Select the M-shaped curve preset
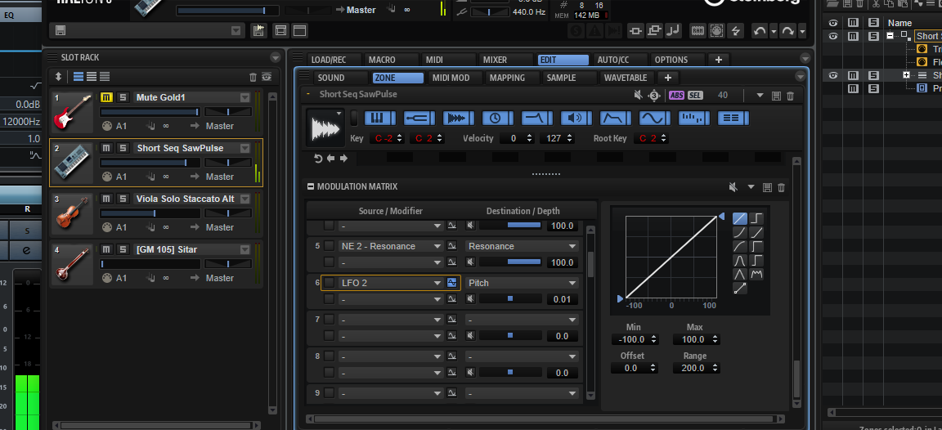 pyautogui.click(x=756, y=275)
